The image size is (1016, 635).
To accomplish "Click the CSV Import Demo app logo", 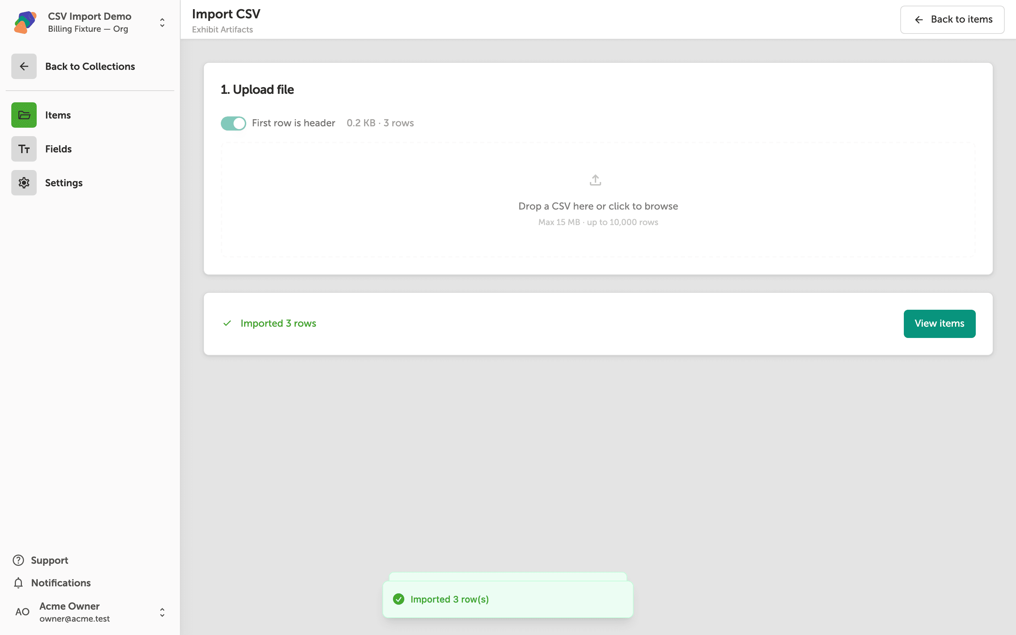I will pos(25,22).
